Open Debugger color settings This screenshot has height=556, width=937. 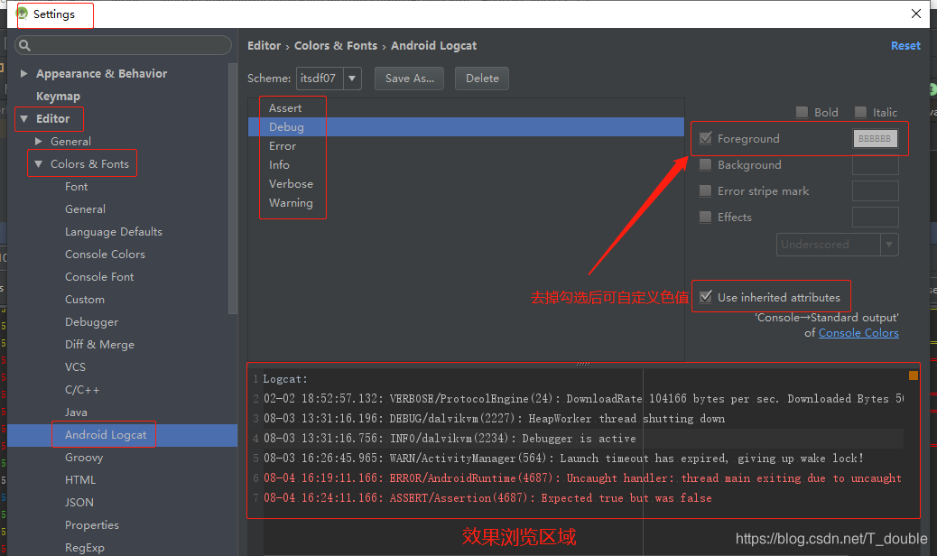pos(91,322)
